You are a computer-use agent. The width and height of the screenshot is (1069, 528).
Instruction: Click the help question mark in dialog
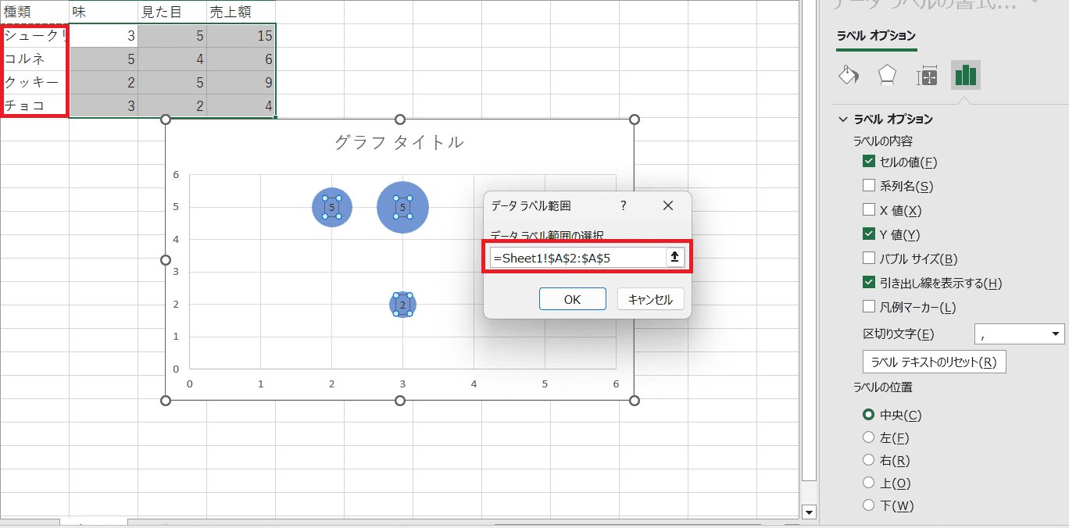(x=623, y=205)
